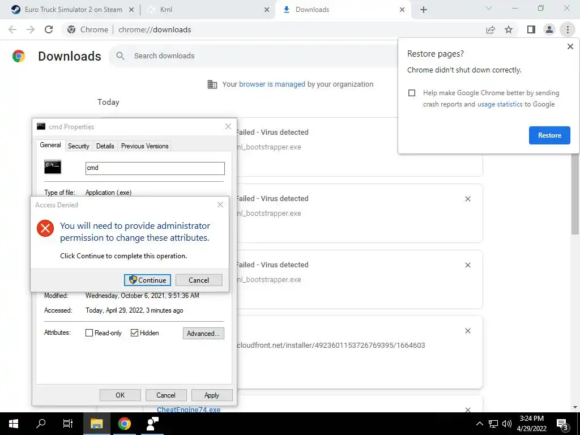Bookmark this page with the star icon

509,29
